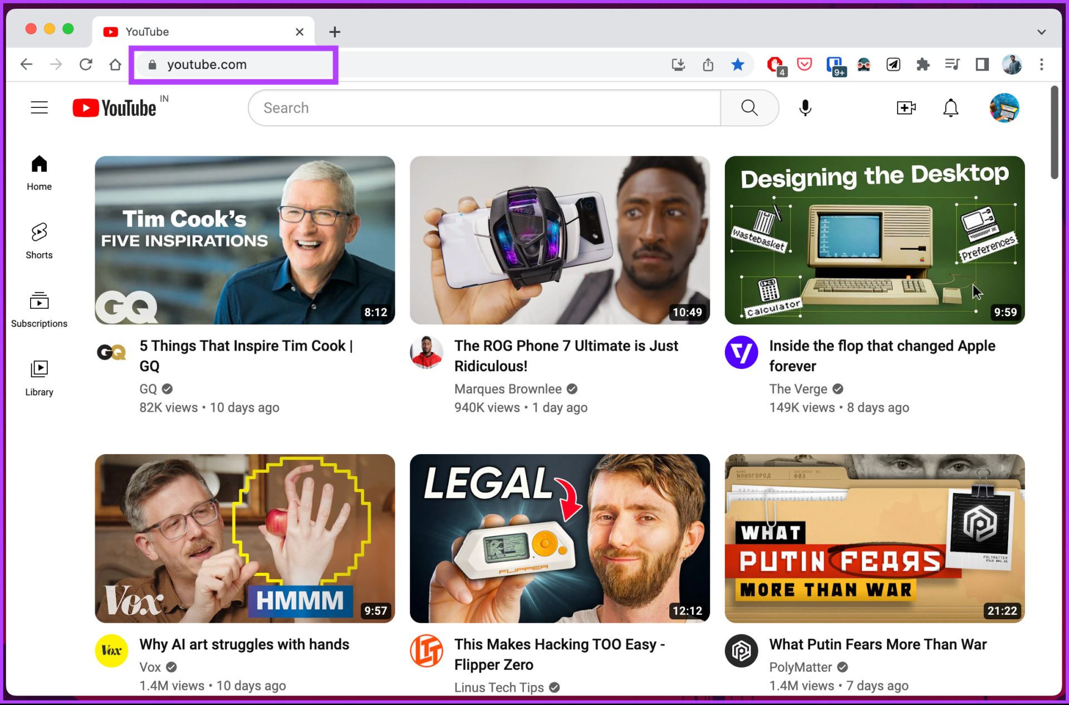
Task: Click the search magnifier button
Action: (x=749, y=108)
